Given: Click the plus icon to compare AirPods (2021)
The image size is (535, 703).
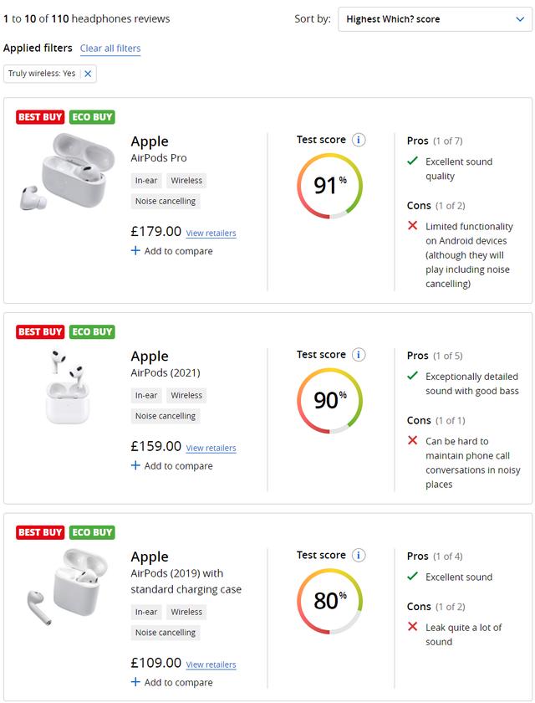Looking at the screenshot, I should (x=135, y=465).
